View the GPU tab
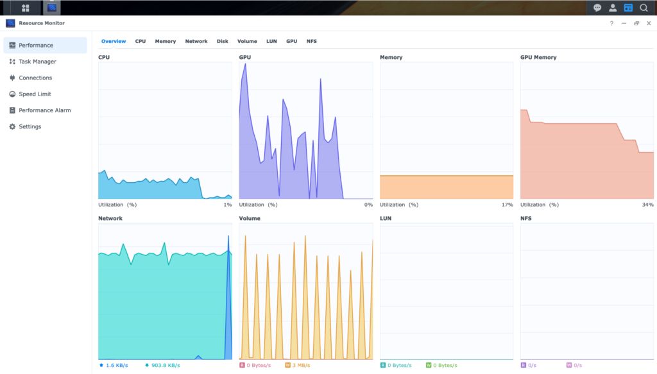This screenshot has width=657, height=374. tap(291, 41)
